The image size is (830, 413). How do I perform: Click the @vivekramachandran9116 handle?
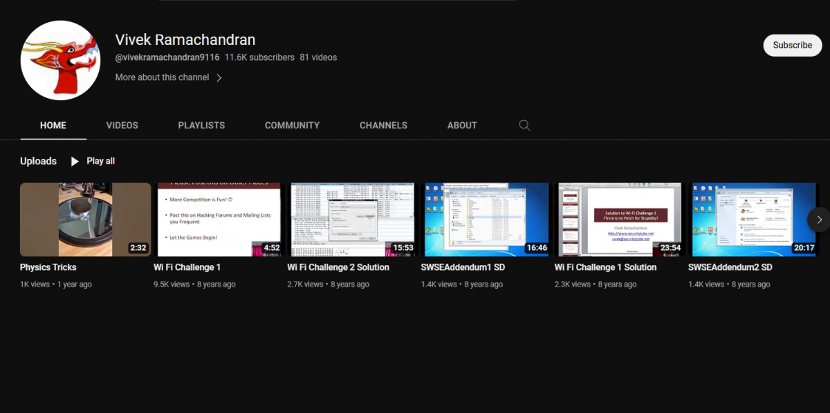click(x=167, y=57)
